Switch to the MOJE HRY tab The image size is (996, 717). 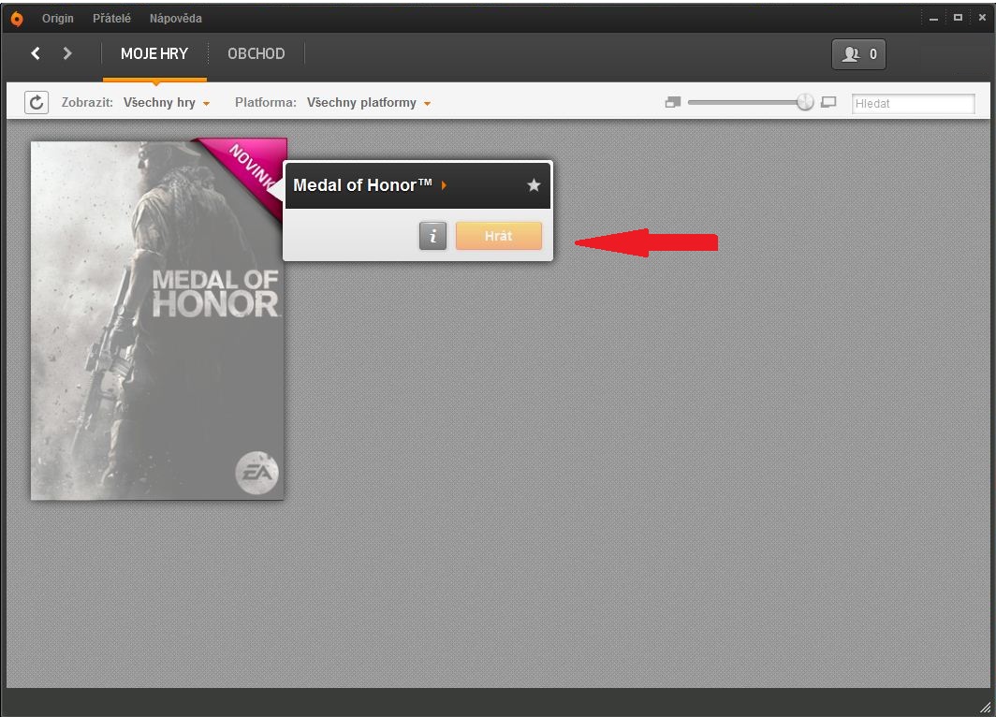[x=154, y=54]
